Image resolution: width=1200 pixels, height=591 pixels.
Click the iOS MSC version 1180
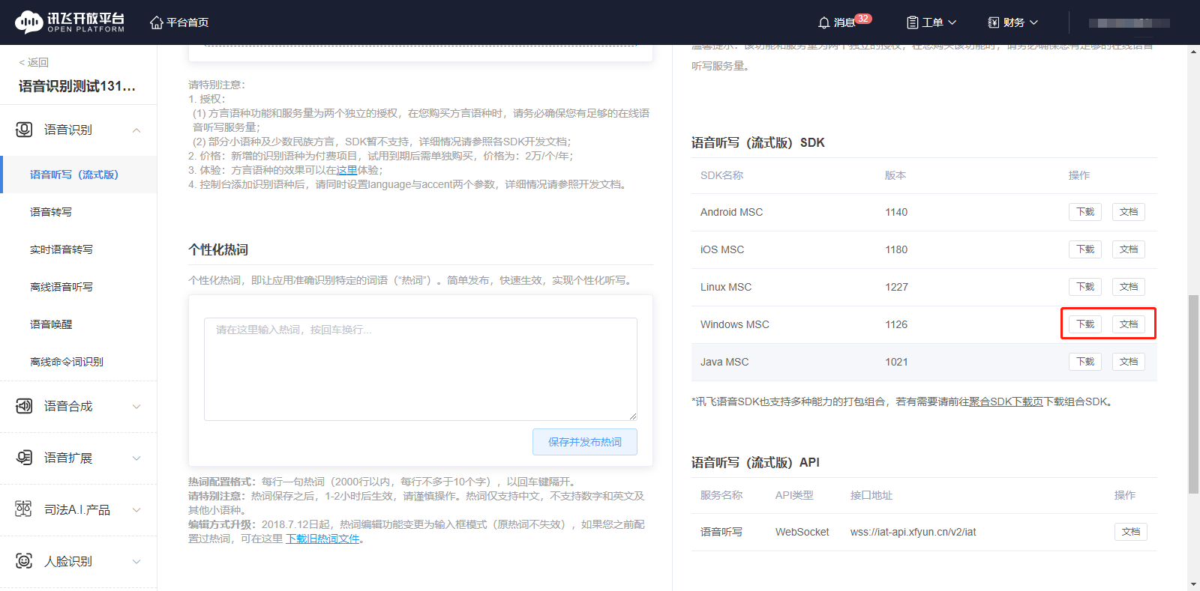[896, 249]
